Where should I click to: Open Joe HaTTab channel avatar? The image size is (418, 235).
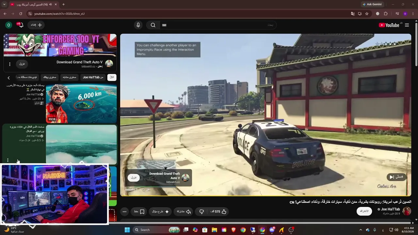point(407,211)
